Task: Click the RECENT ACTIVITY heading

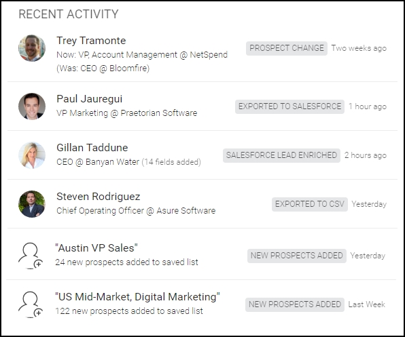Action: pyautogui.click(x=69, y=14)
